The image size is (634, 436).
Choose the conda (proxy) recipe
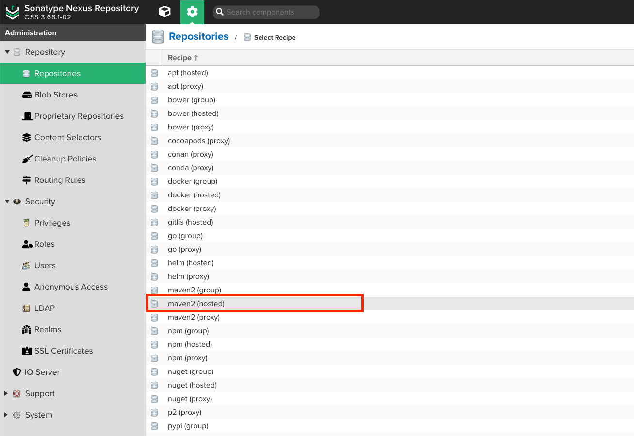pos(390,168)
